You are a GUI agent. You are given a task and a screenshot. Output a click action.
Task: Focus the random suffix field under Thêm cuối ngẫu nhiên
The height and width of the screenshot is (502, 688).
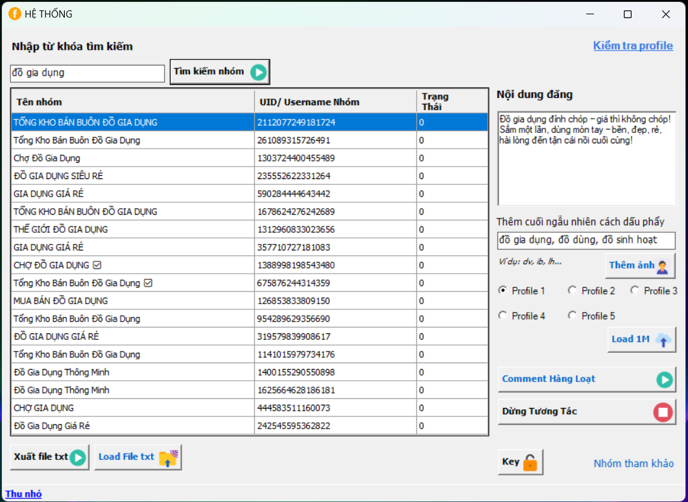[586, 241]
